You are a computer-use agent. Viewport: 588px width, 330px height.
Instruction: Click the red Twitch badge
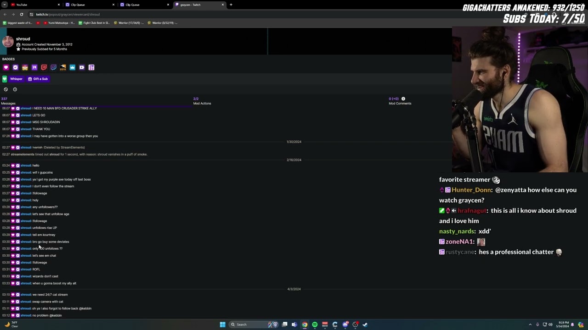click(x=44, y=67)
